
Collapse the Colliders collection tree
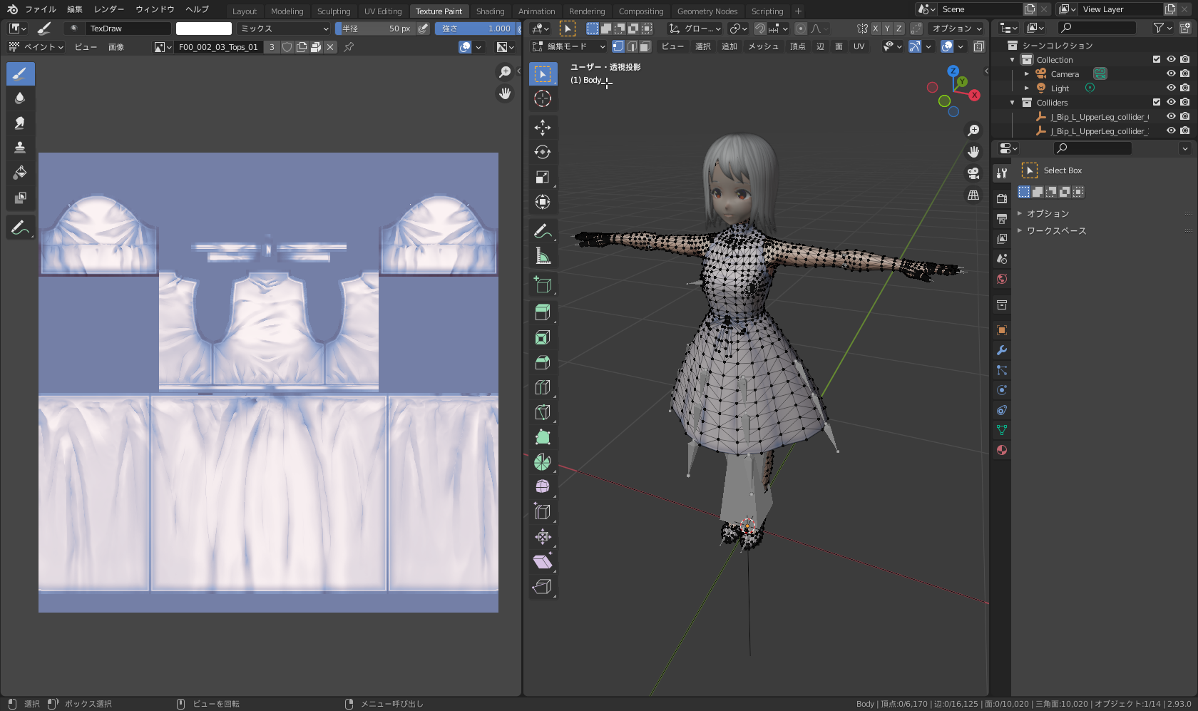coord(1013,103)
